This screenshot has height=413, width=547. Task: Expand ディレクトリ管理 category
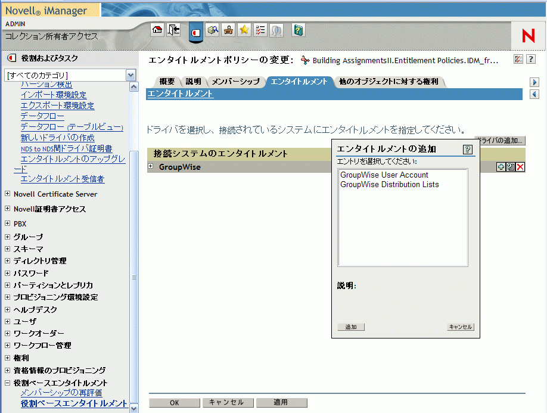(x=7, y=260)
